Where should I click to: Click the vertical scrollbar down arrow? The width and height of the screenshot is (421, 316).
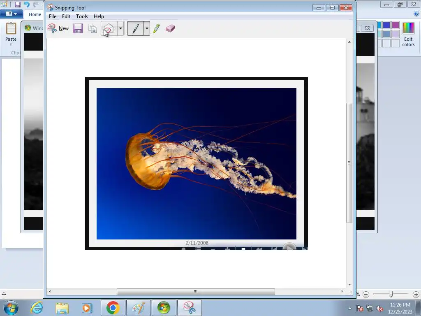pyautogui.click(x=349, y=285)
